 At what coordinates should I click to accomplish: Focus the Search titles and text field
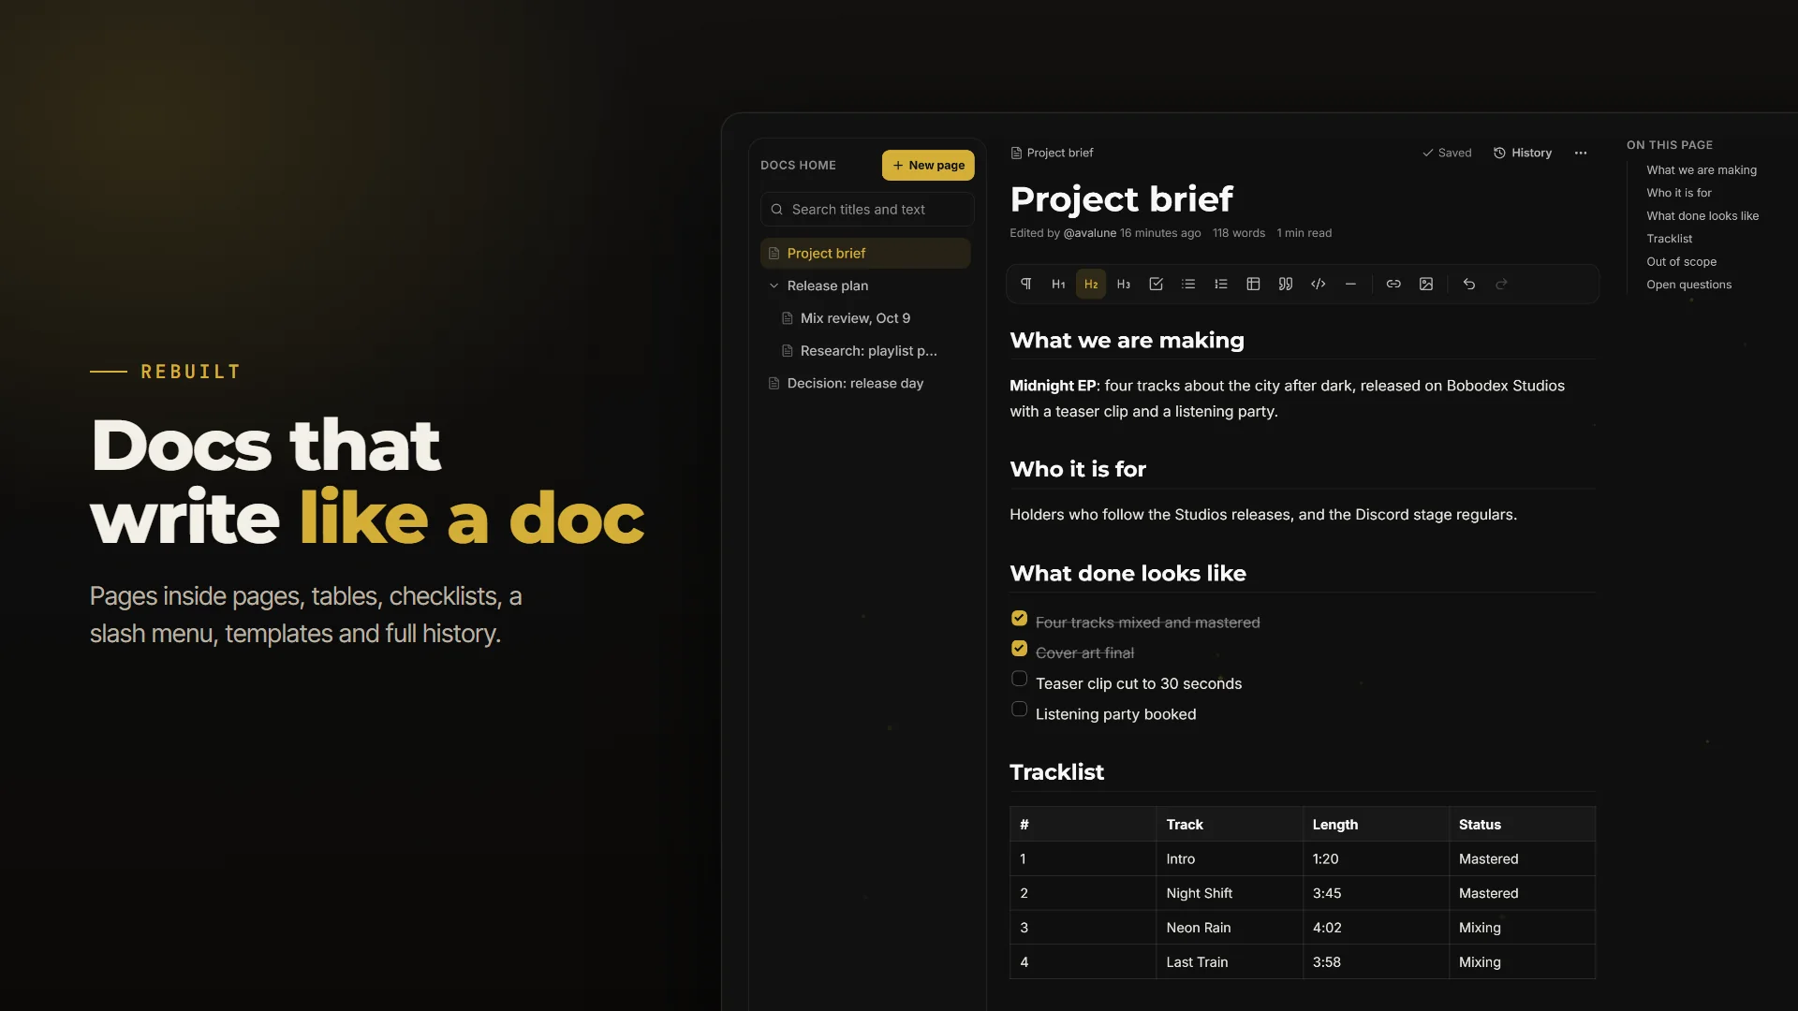click(x=867, y=210)
